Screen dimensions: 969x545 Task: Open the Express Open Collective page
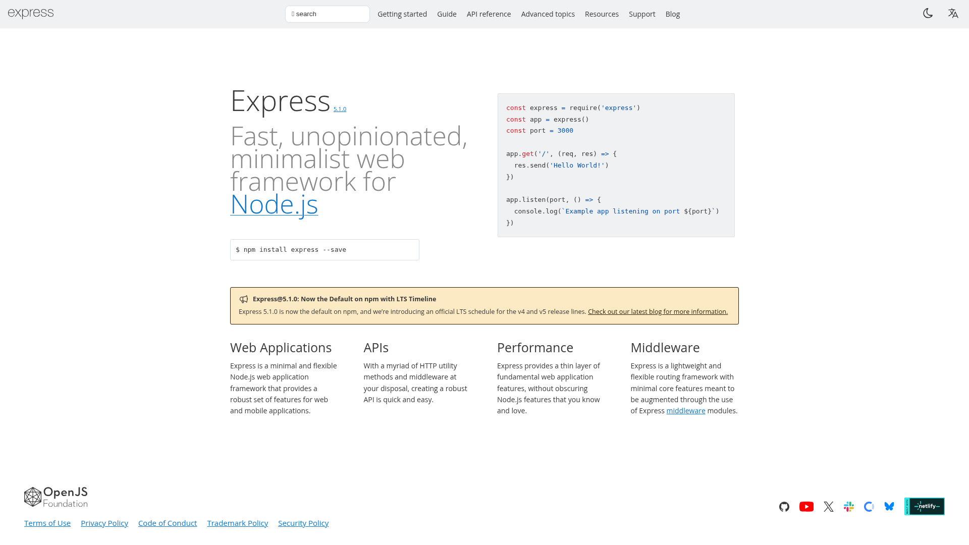pyautogui.click(x=869, y=507)
